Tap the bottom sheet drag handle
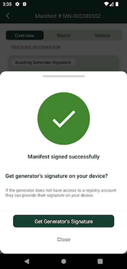The width and height of the screenshot is (127, 269). (x=64, y=76)
